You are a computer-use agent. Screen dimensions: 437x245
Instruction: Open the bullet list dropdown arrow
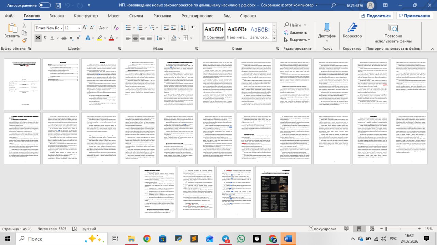coord(134,28)
